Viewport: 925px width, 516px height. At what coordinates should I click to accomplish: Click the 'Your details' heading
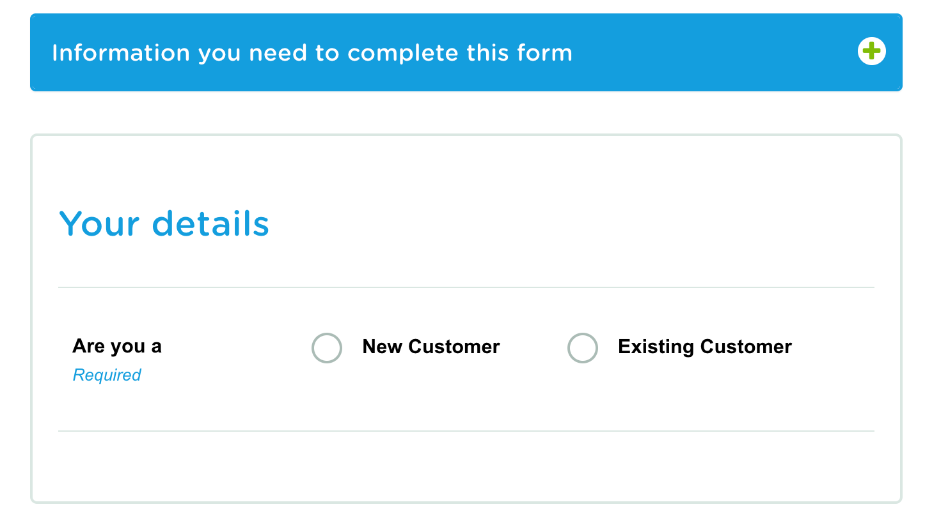click(x=164, y=224)
